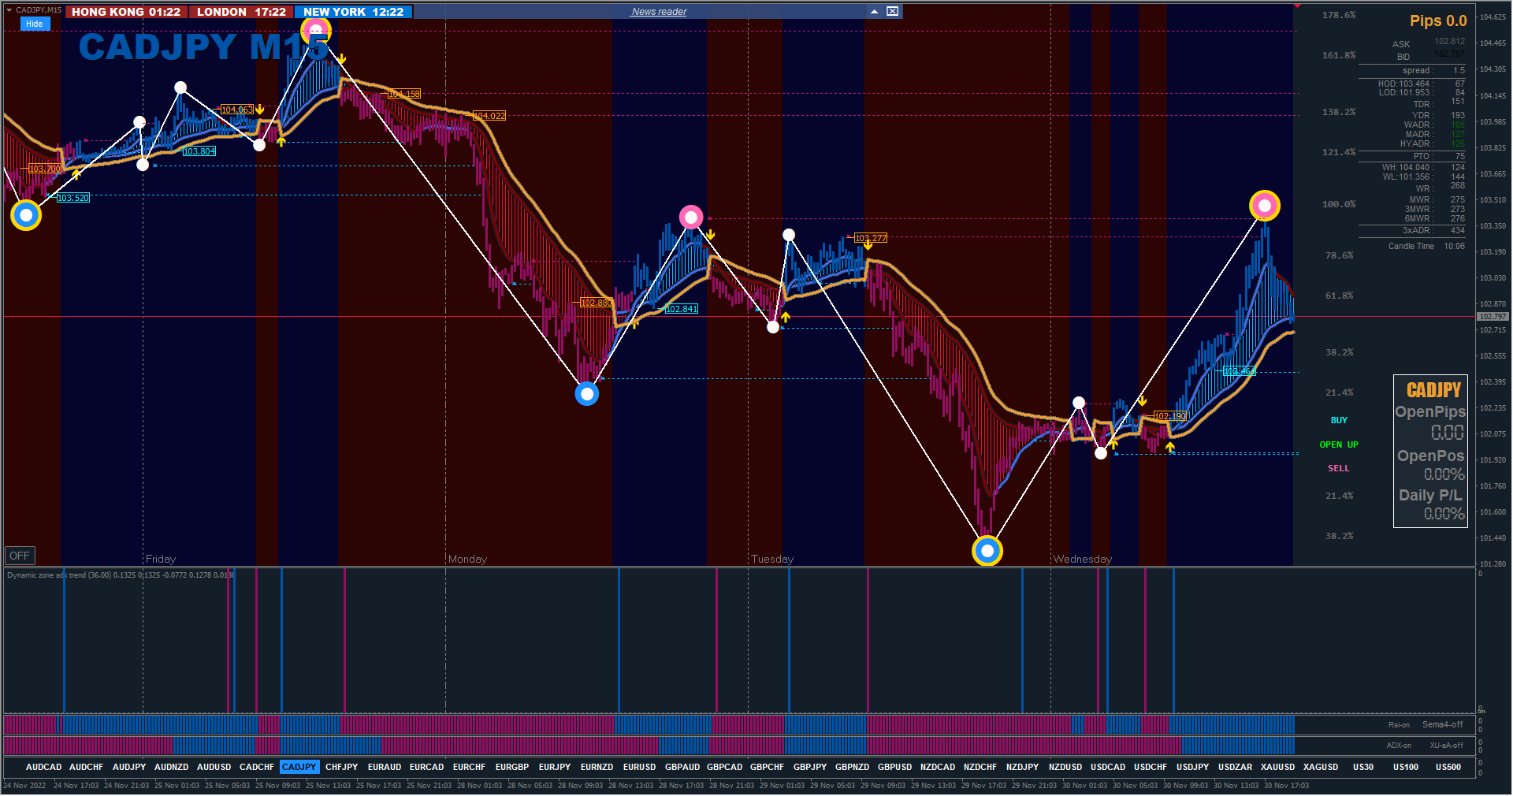Click the BUY label button
This screenshot has height=796, width=1513.
coord(1339,420)
